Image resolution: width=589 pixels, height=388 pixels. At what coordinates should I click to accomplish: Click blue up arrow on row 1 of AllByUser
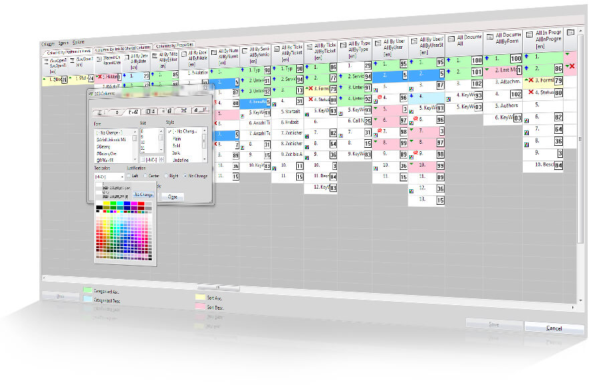pos(377,64)
